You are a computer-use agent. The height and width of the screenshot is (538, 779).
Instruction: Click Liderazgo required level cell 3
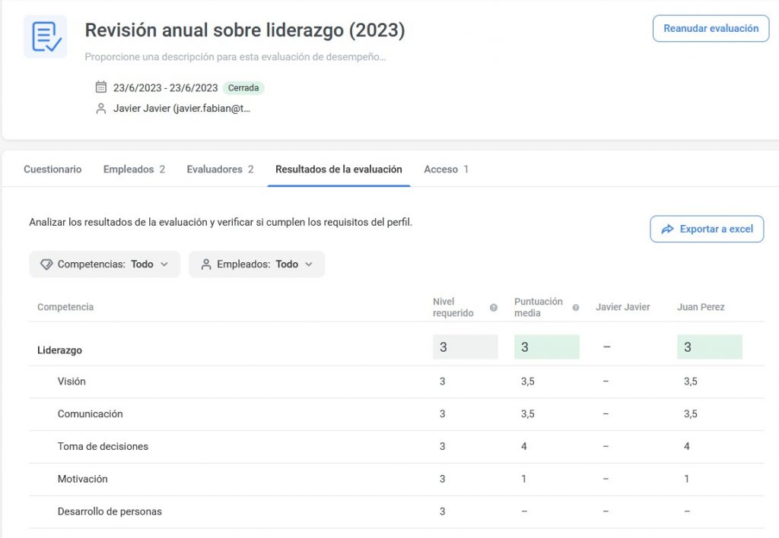point(465,347)
